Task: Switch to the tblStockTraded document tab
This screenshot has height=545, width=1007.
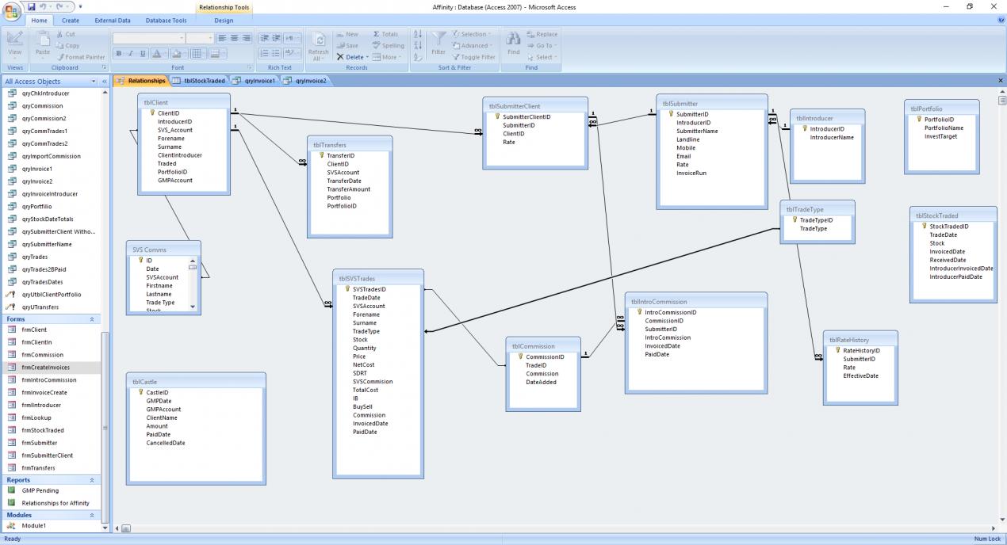Action: point(204,81)
